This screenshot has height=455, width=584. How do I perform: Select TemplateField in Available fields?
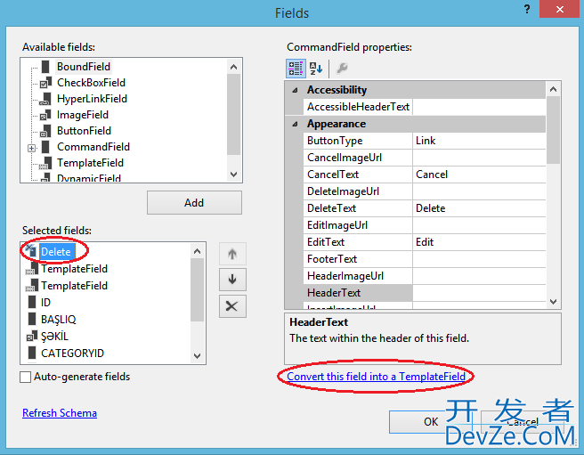point(90,163)
